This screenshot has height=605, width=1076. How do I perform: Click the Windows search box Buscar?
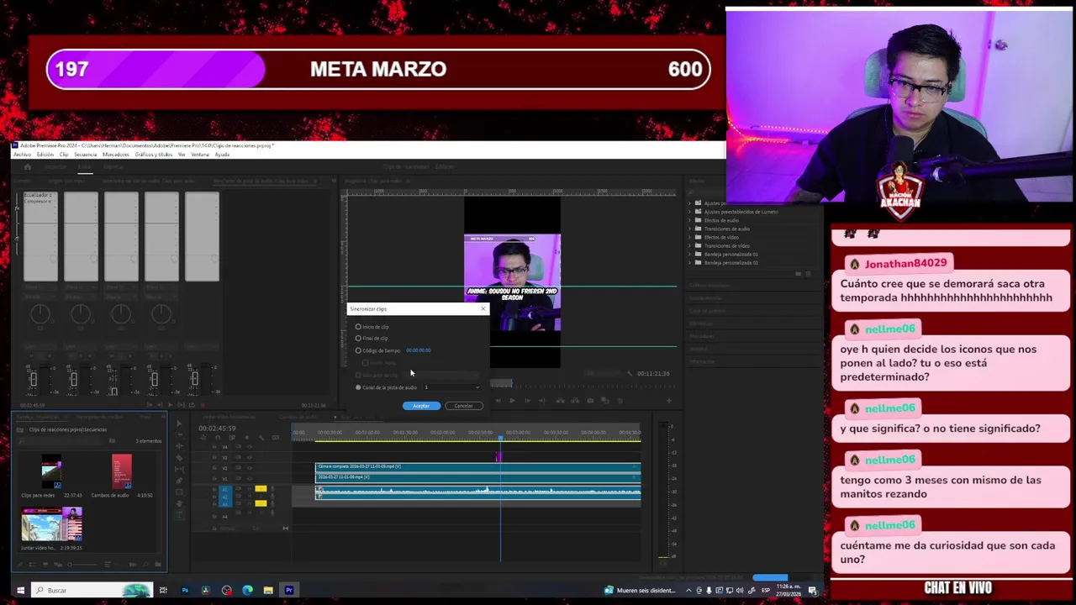(91, 590)
